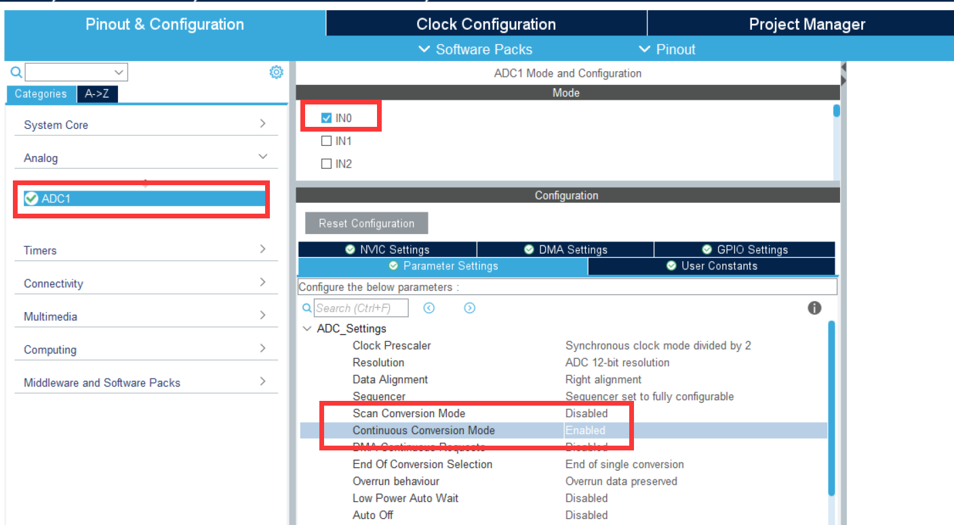This screenshot has height=525, width=954.
Task: Click the magnifier icon beside category search
Action: [16, 73]
